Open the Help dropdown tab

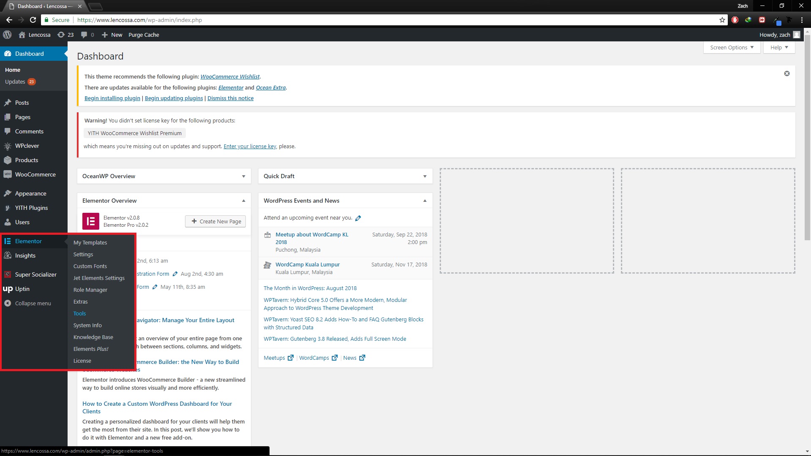[x=779, y=47]
